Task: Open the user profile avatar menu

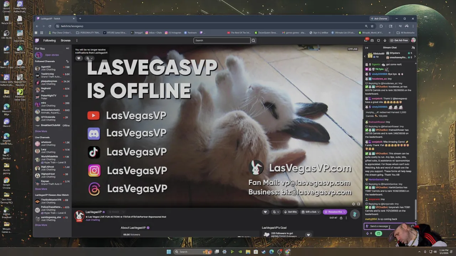Action: pyautogui.click(x=413, y=41)
